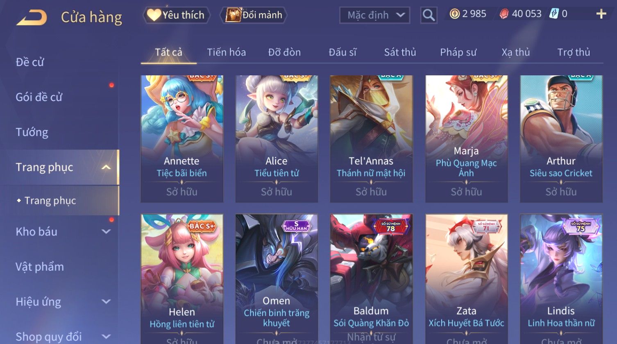Switch to the Pháp sư tab
Viewport: 617px width, 344px height.
458,52
